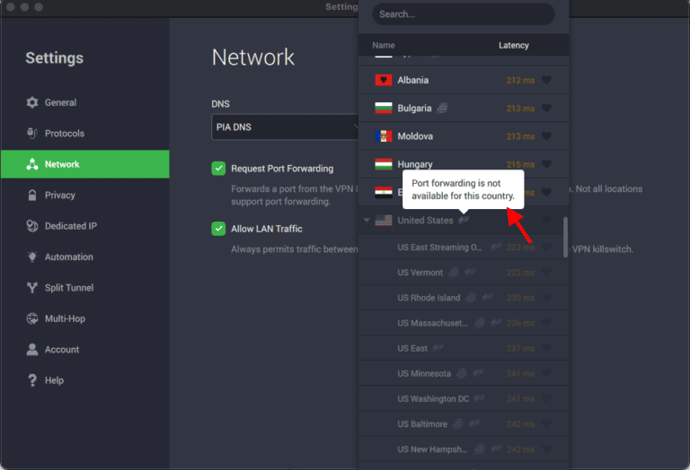Uncheck Request Port Forwarding checkbox
Image resolution: width=690 pixels, height=470 pixels.
coord(218,169)
